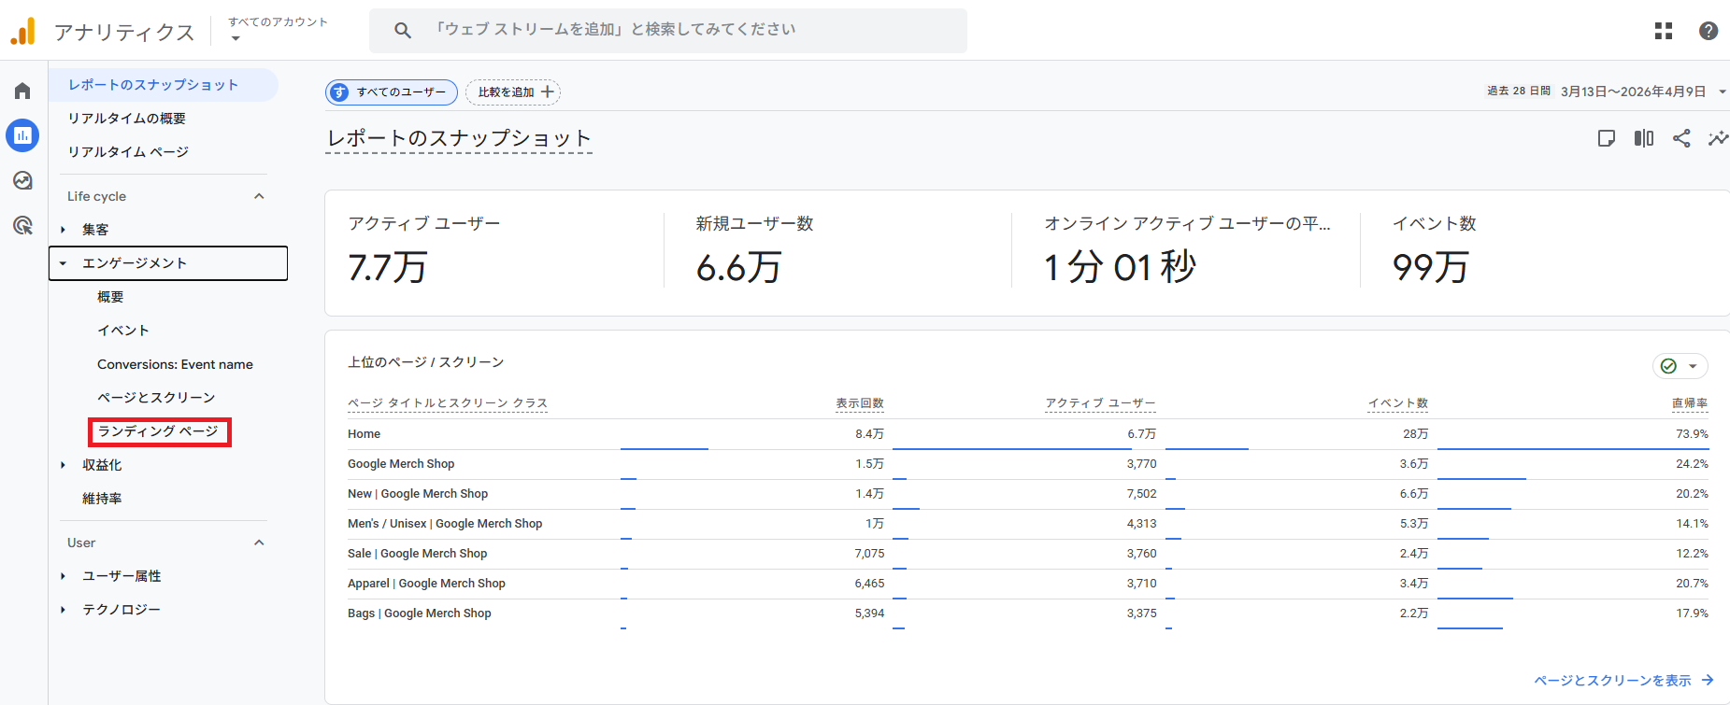Click Apparel | Google Merch Shop row
Image resolution: width=1730 pixels, height=705 pixels.
pyautogui.click(x=1028, y=584)
